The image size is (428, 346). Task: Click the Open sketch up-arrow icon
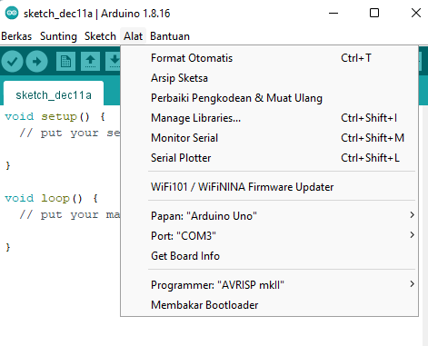[x=90, y=62]
